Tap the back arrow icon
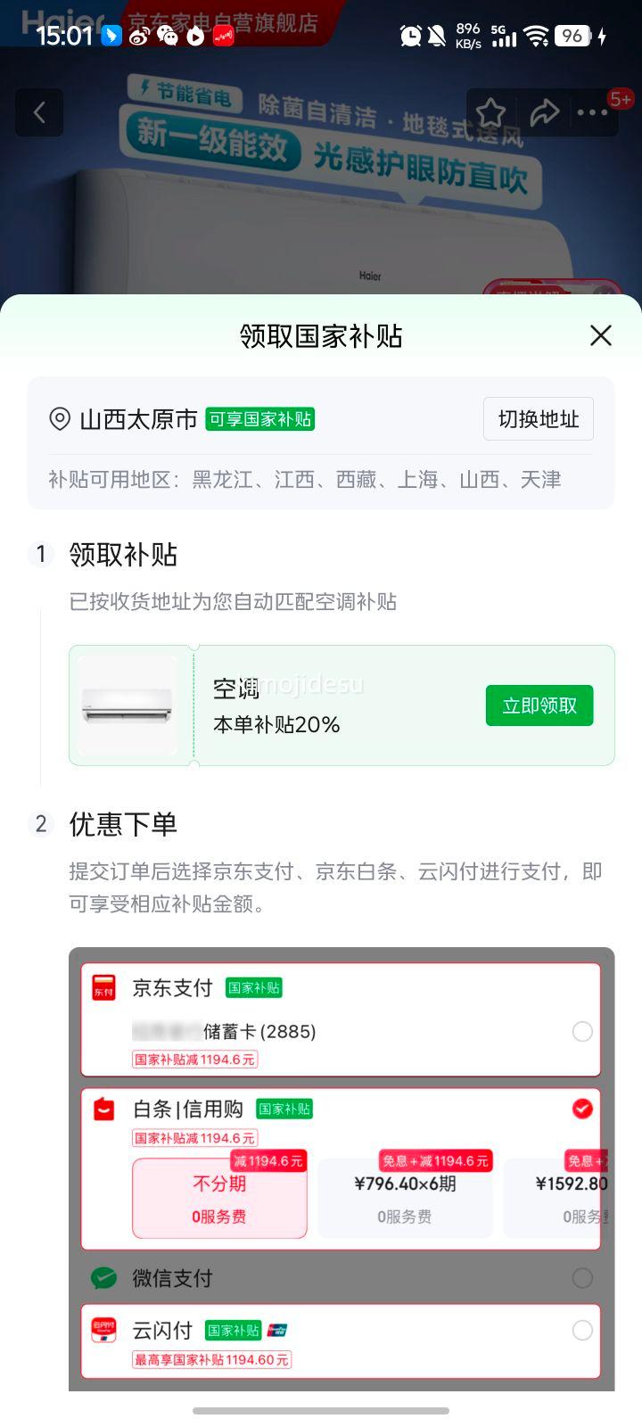642x1427 pixels. [x=39, y=112]
